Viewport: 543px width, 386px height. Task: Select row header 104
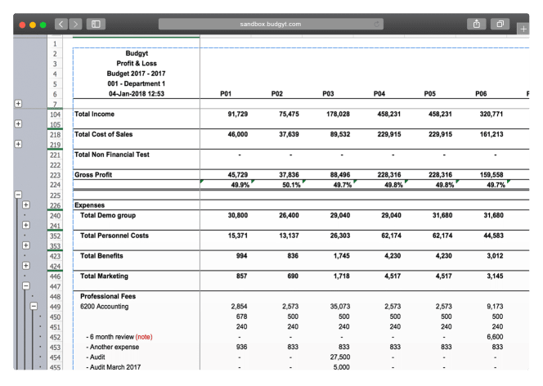tap(55, 114)
